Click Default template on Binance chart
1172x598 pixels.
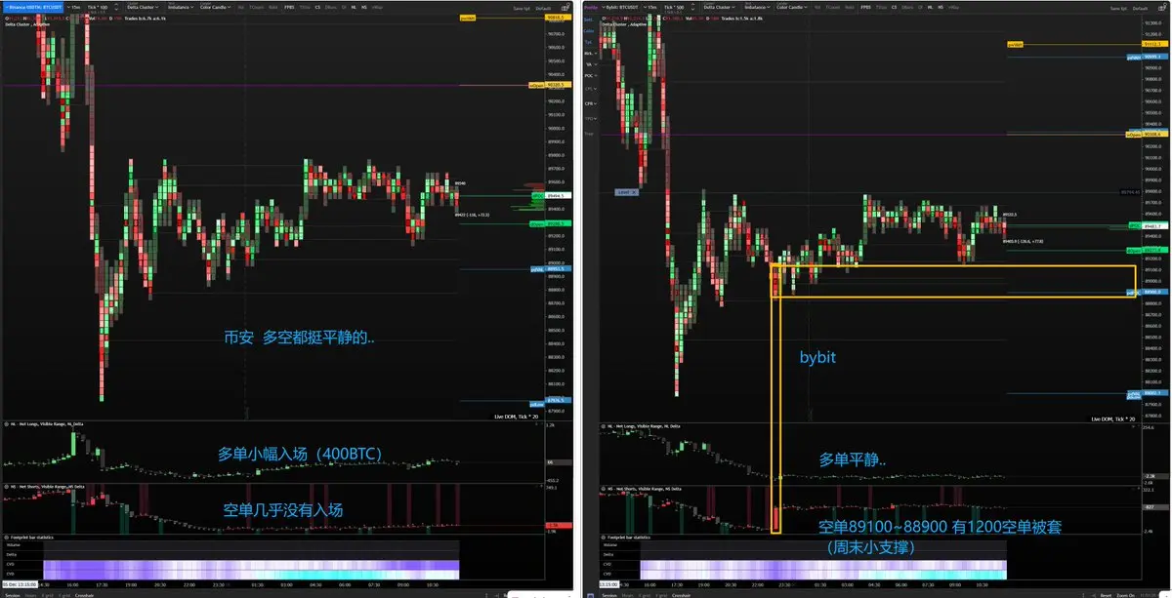coord(543,9)
